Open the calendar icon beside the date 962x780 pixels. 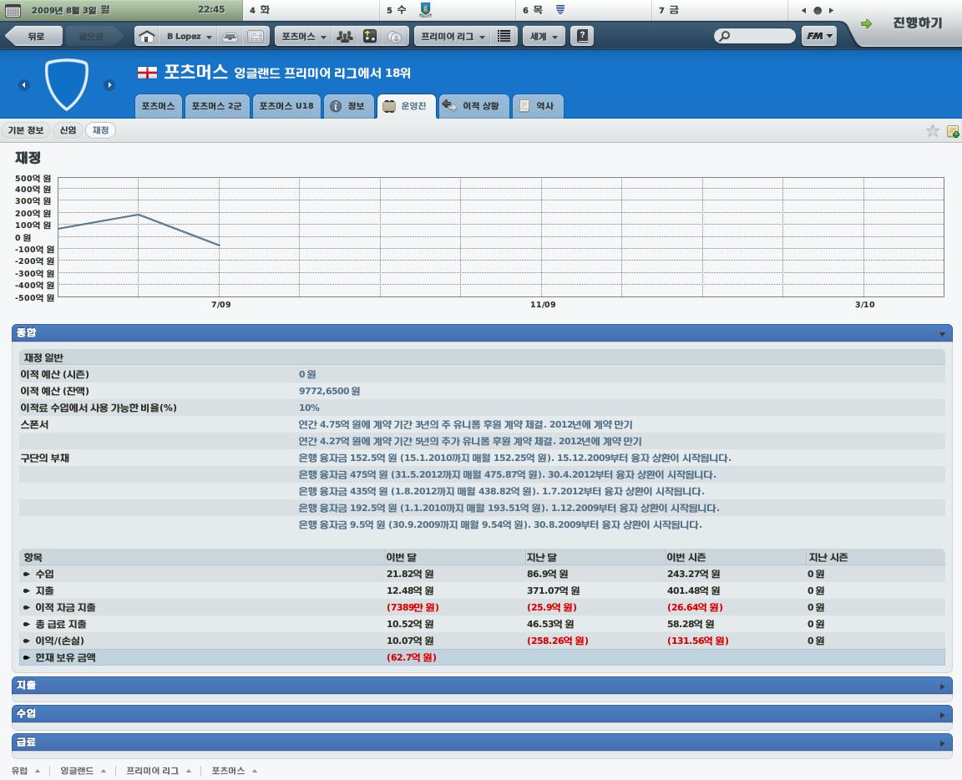[x=13, y=10]
